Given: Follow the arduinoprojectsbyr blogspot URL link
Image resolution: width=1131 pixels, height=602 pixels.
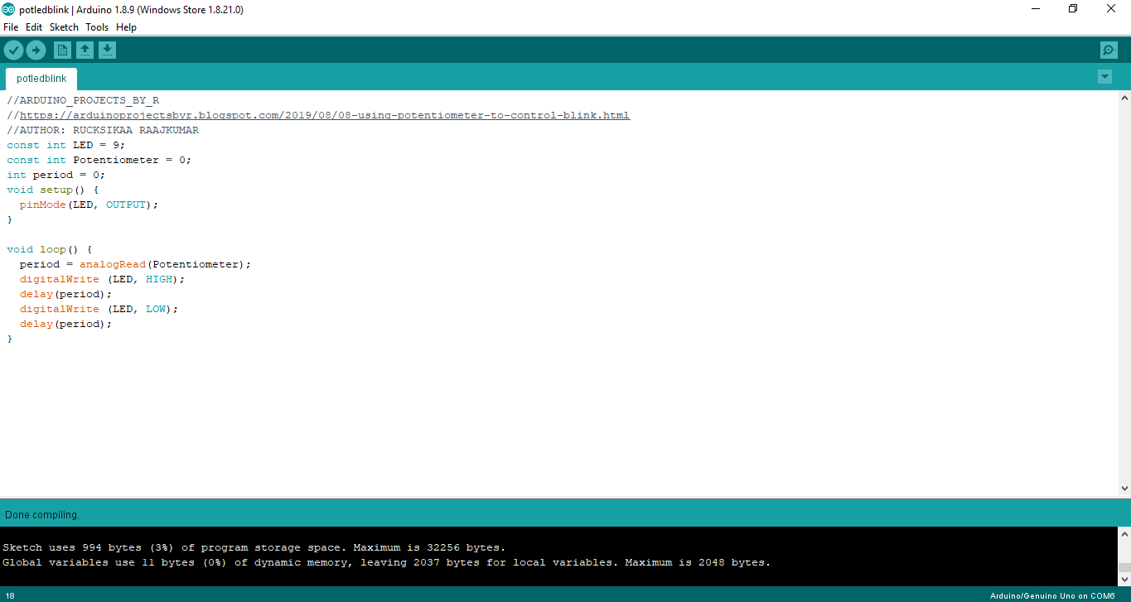Looking at the screenshot, I should pyautogui.click(x=325, y=115).
